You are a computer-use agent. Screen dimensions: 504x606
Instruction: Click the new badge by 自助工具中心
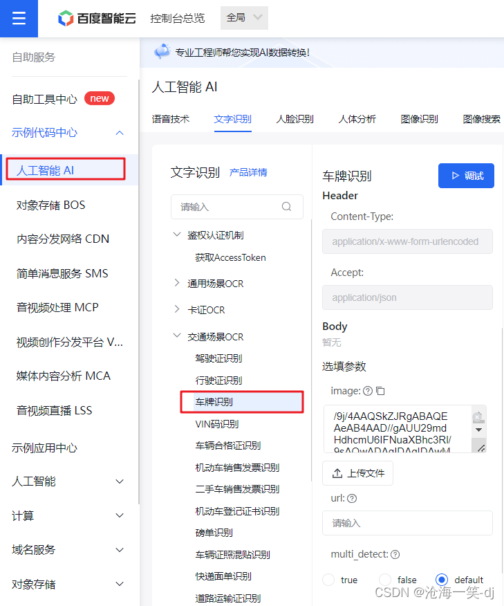tap(100, 98)
